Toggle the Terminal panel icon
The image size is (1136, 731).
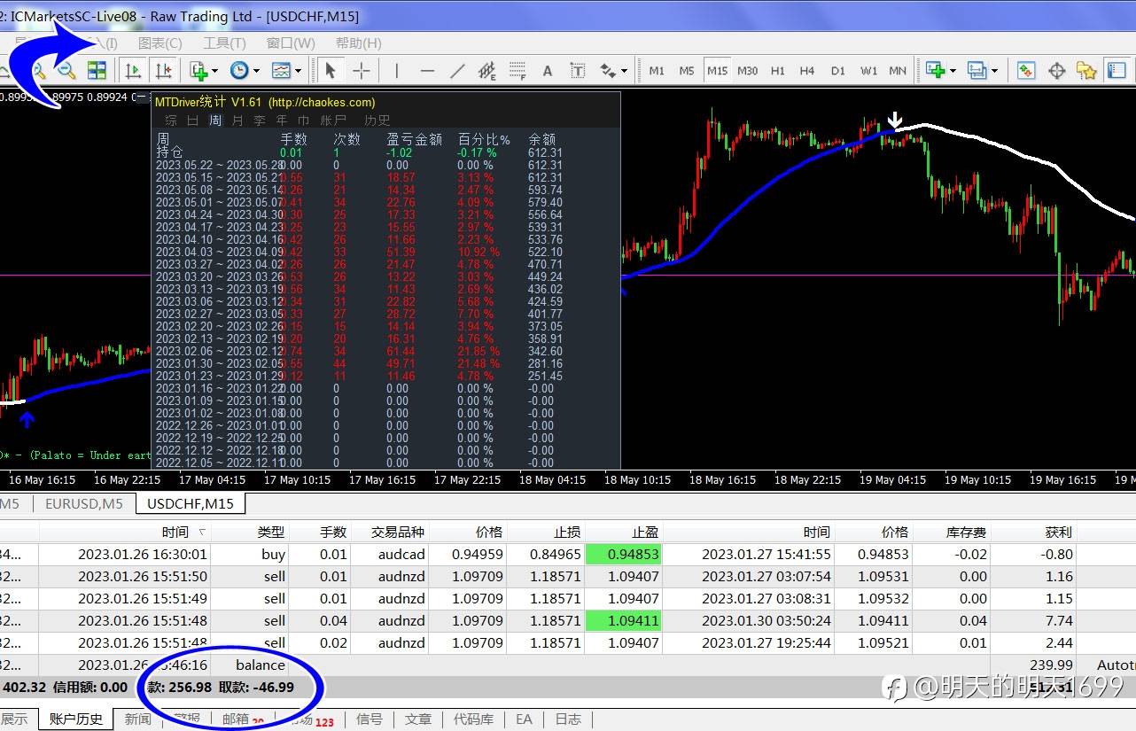1117,71
